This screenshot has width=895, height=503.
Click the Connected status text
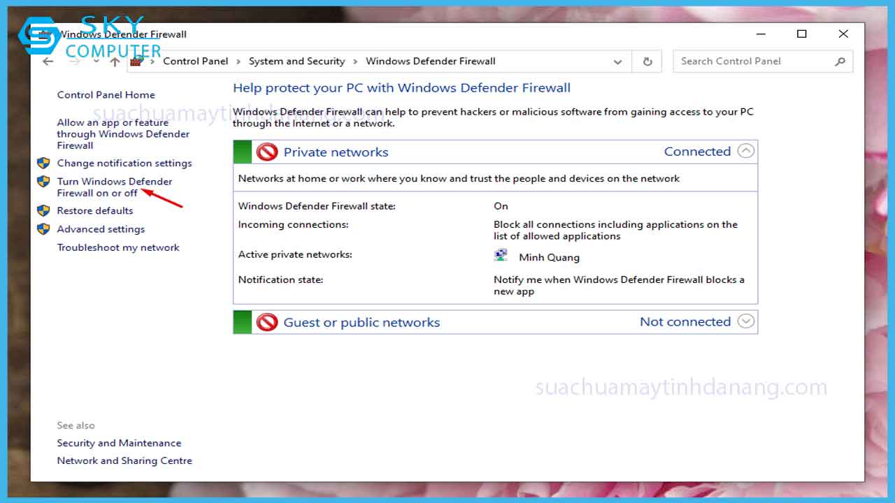click(697, 151)
